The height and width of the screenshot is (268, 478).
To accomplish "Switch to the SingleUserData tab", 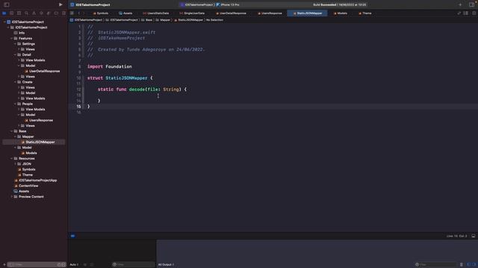I will coord(192,13).
